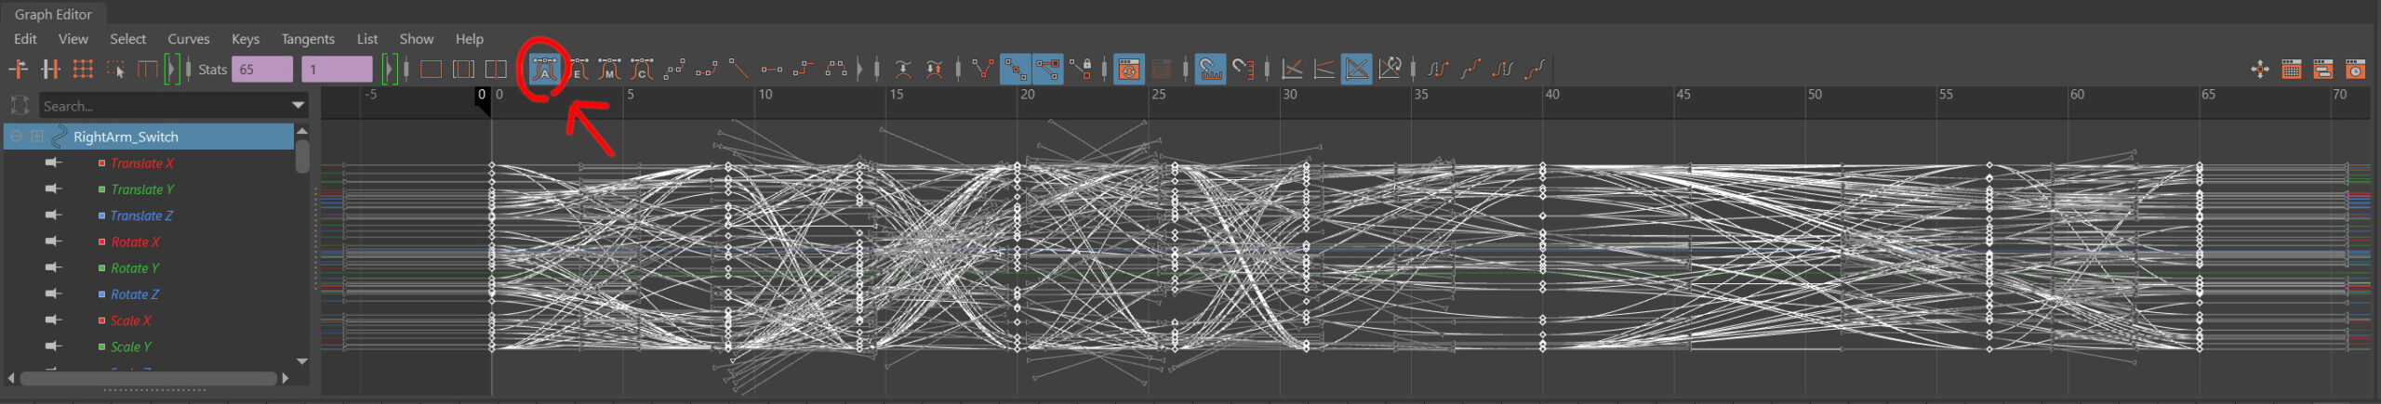Screen dimensions: 2381x404
Task: Click the Frame All icon
Action: pos(431,69)
